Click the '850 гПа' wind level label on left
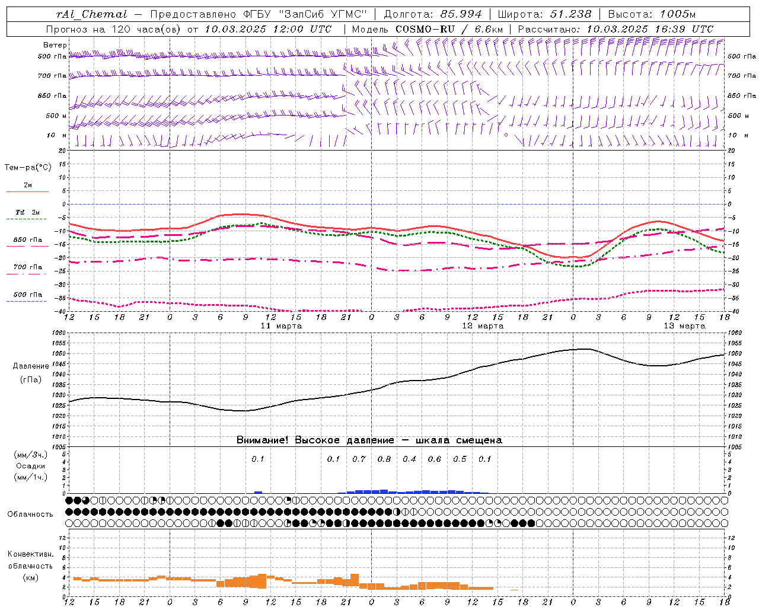Viewport: 759px width, 607px height. (x=52, y=95)
